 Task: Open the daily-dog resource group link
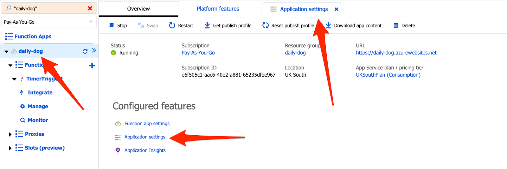click(x=295, y=53)
